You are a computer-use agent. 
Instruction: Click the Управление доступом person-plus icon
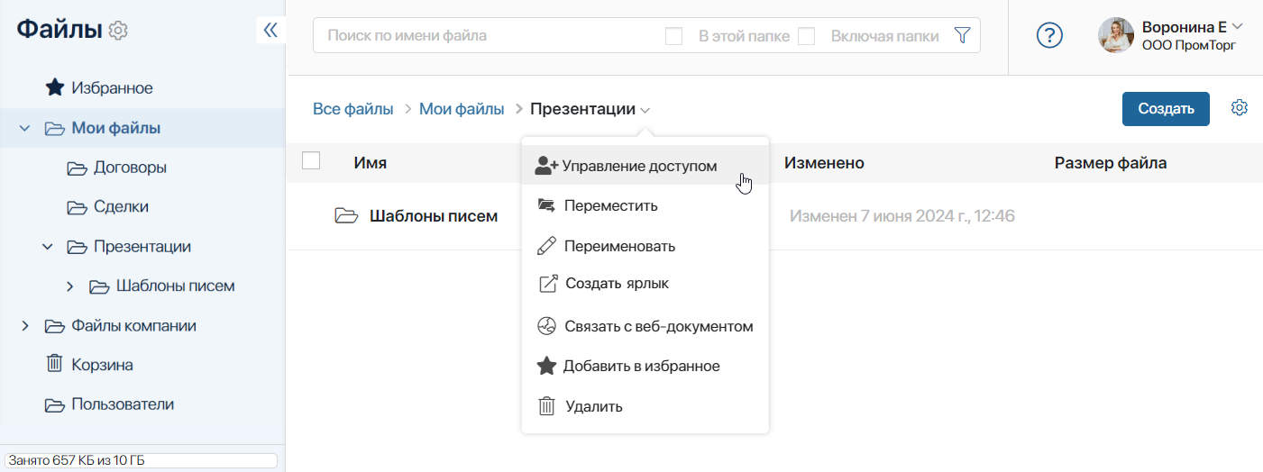tap(546, 166)
